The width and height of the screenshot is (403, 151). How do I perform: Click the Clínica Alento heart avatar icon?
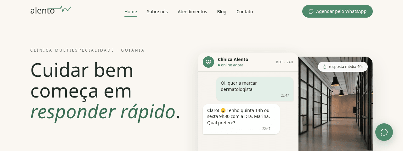click(x=208, y=62)
